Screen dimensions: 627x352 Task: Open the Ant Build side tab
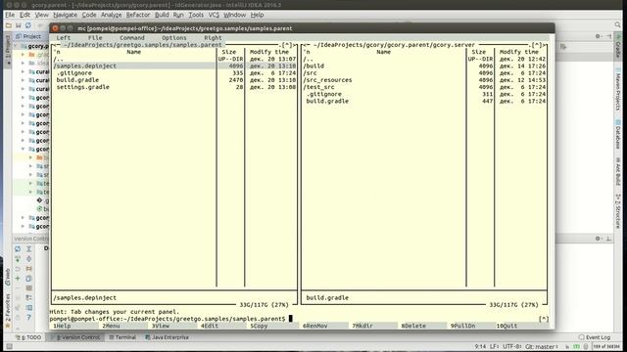coord(618,171)
